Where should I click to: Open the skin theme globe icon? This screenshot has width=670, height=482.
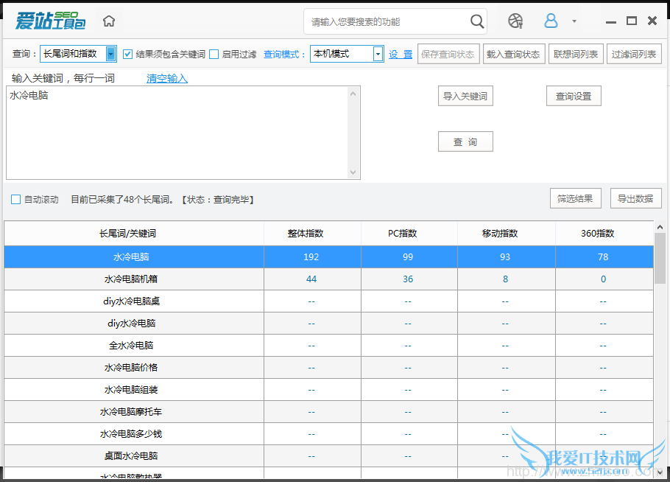[515, 21]
